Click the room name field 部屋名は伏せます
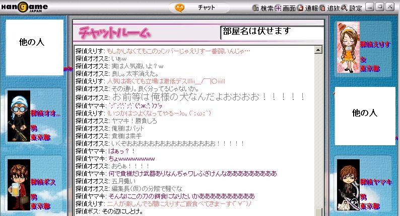Screen dimensions: 400x216 (272, 33)
